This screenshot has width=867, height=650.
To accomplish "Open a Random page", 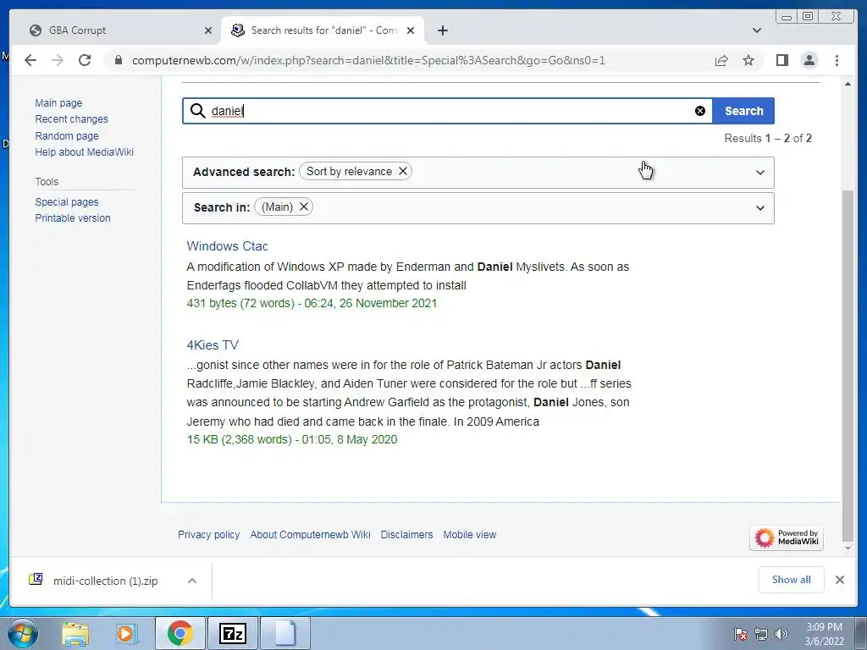I will click(x=67, y=136).
